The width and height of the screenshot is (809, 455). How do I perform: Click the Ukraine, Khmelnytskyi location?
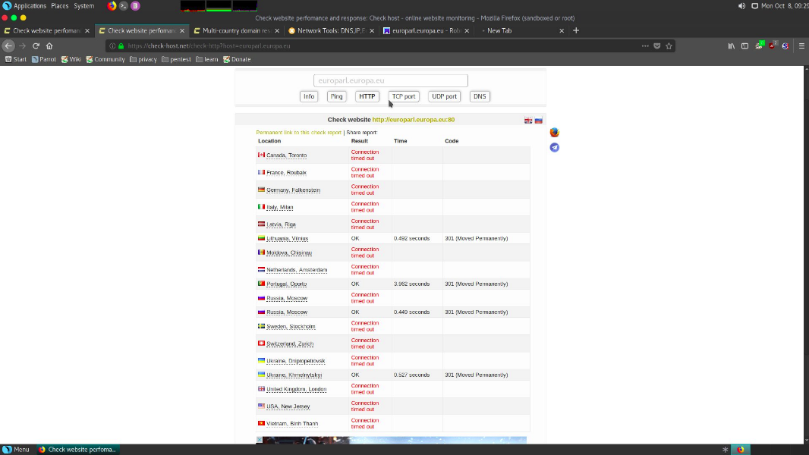[x=294, y=375]
